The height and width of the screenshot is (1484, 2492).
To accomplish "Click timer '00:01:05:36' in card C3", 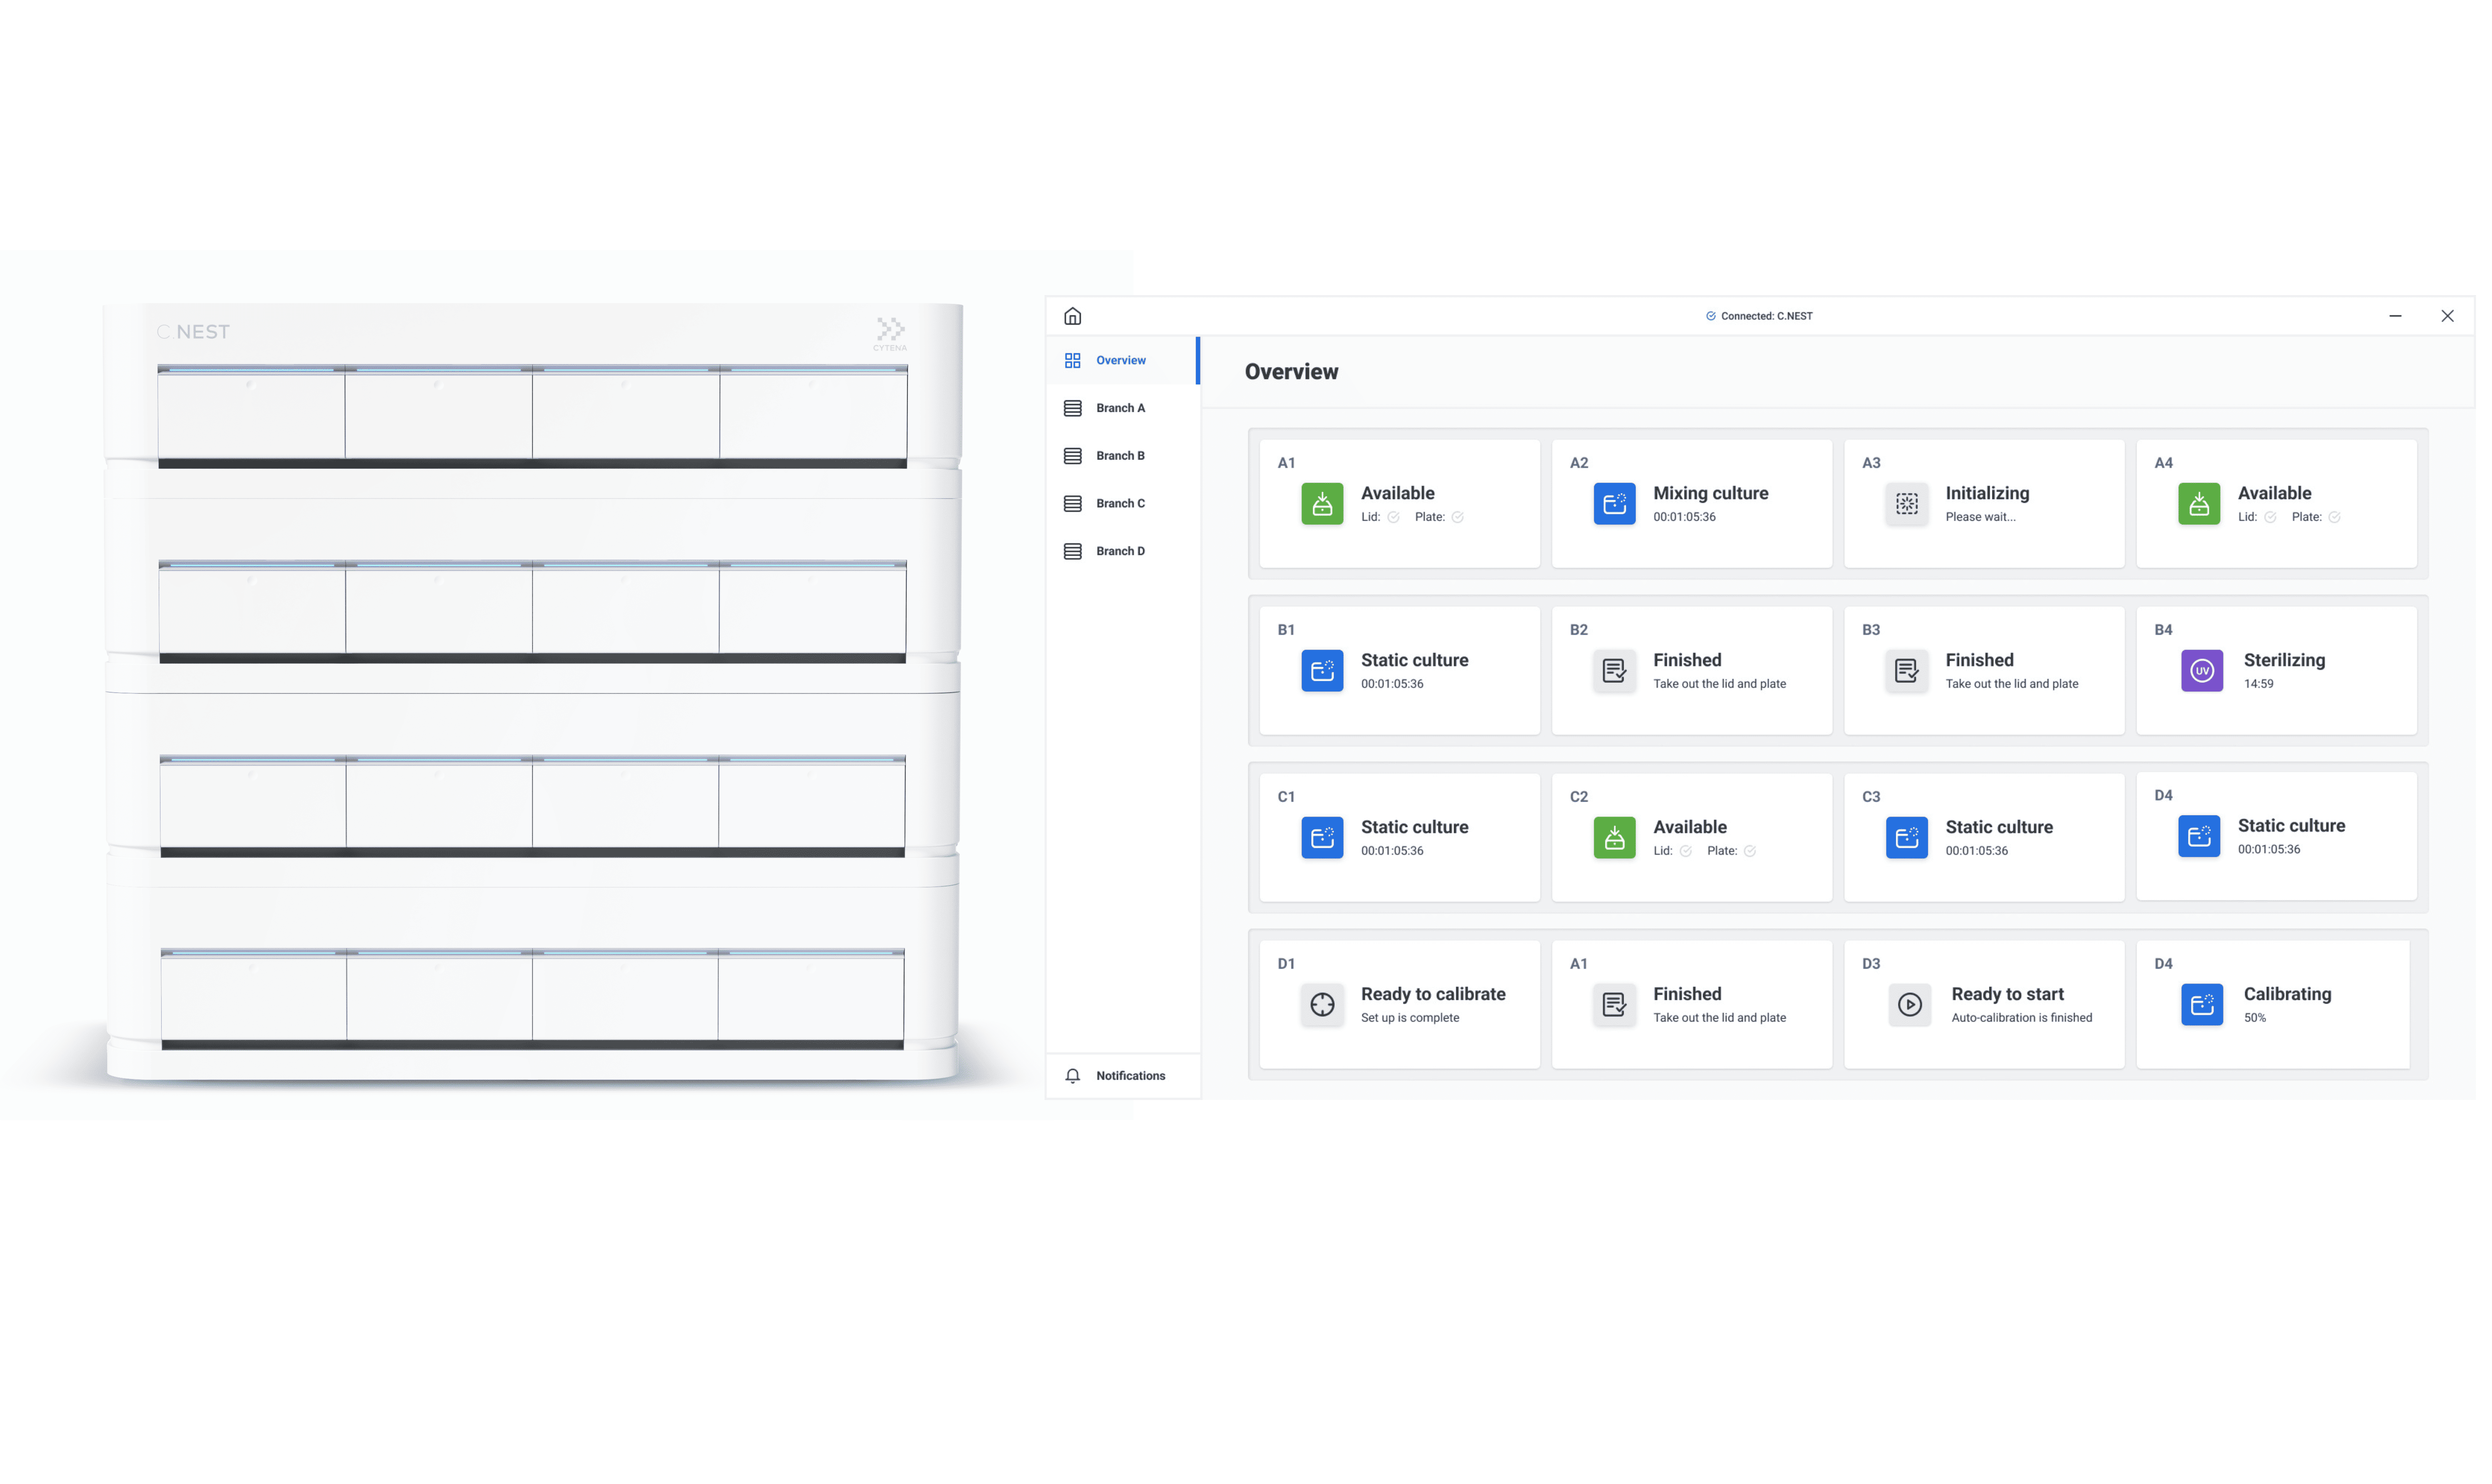I will [1976, 851].
